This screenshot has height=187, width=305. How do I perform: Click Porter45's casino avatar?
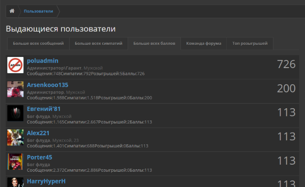coord(15,162)
